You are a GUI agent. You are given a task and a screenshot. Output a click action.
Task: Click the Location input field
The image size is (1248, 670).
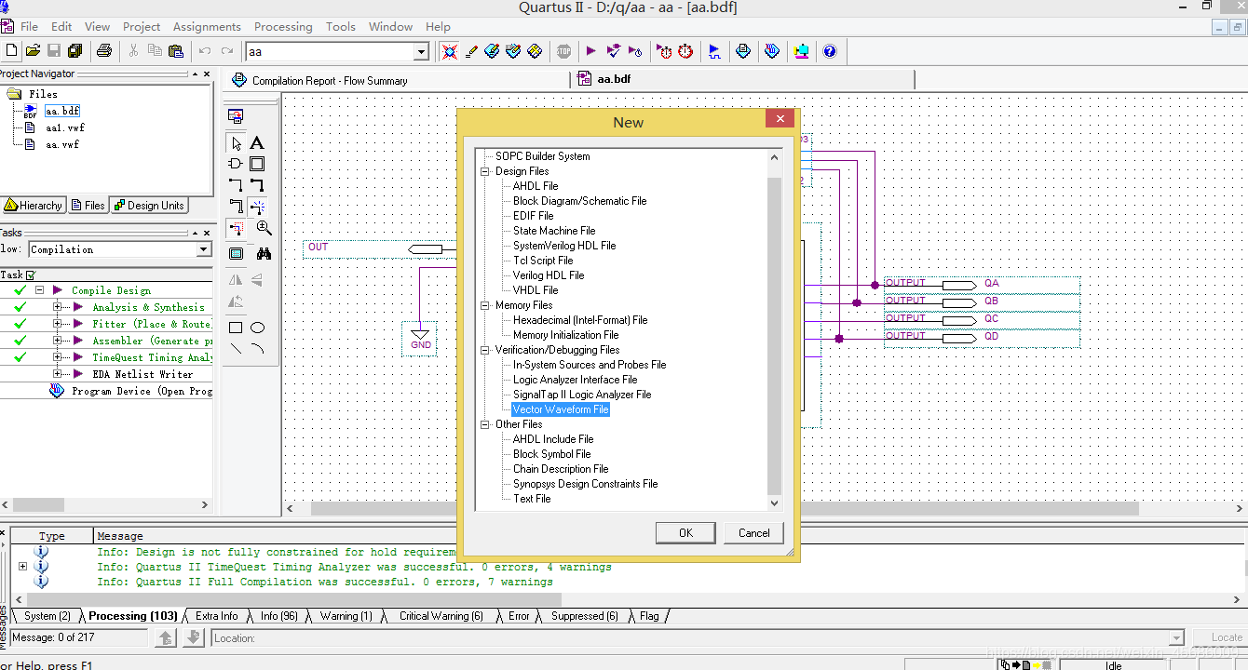coord(697,638)
